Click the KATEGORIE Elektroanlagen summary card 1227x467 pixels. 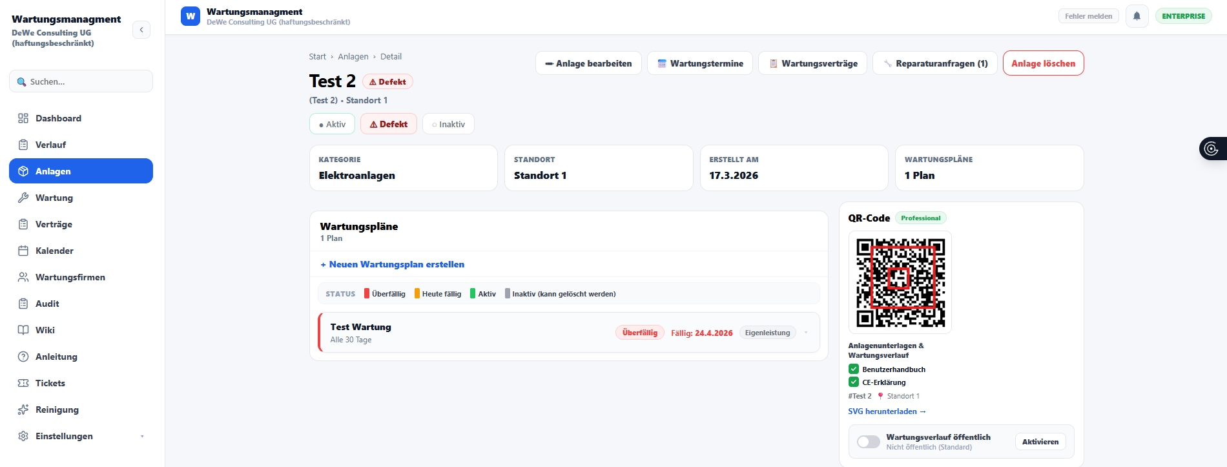(404, 168)
